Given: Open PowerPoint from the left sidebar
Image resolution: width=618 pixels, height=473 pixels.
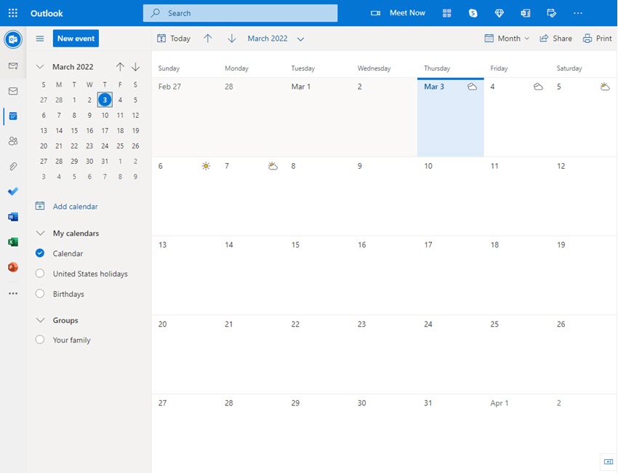Looking at the screenshot, I should point(12,266).
